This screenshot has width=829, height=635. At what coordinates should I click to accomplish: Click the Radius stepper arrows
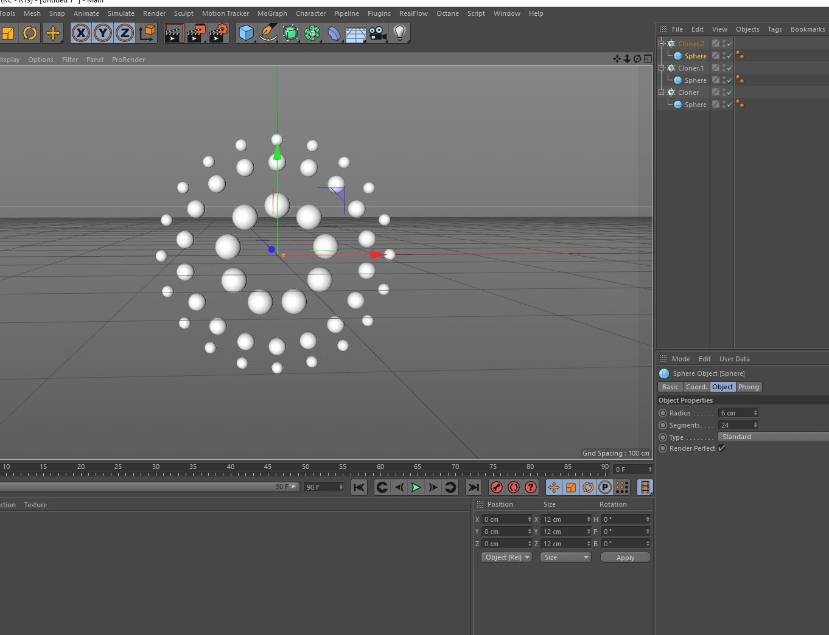click(755, 413)
